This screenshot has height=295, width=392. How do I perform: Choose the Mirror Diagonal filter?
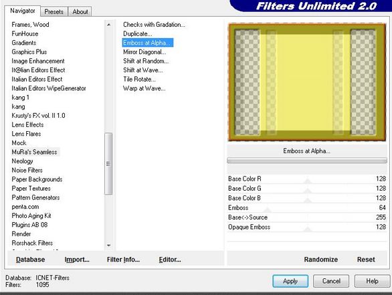pyautogui.click(x=144, y=52)
